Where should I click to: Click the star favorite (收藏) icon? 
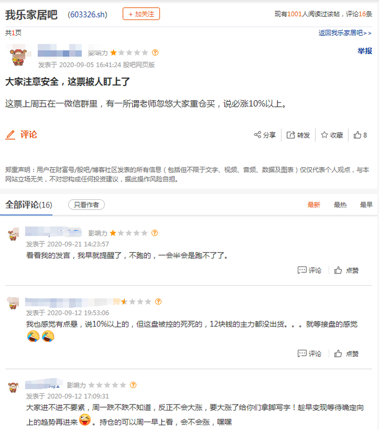324,135
